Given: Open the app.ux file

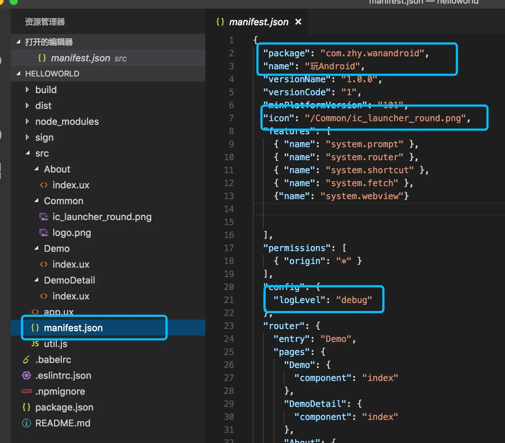Looking at the screenshot, I should [x=59, y=312].
